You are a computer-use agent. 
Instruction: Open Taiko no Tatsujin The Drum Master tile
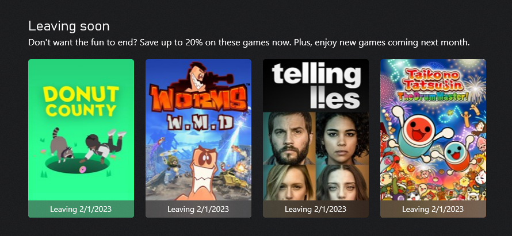pos(433,138)
